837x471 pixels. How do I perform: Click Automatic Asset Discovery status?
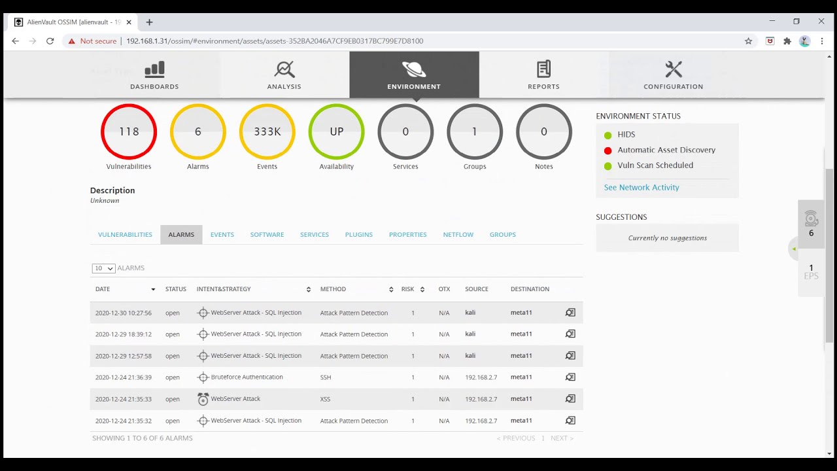pos(660,150)
